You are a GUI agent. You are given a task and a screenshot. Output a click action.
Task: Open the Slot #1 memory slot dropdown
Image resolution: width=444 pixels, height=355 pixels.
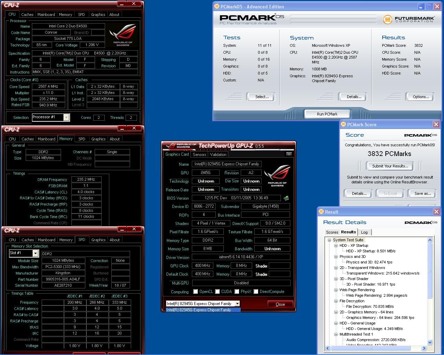tap(35, 253)
